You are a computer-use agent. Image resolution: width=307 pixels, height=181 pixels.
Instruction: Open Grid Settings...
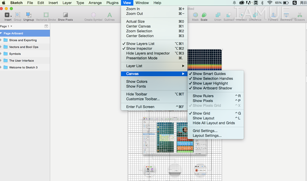[215, 131]
